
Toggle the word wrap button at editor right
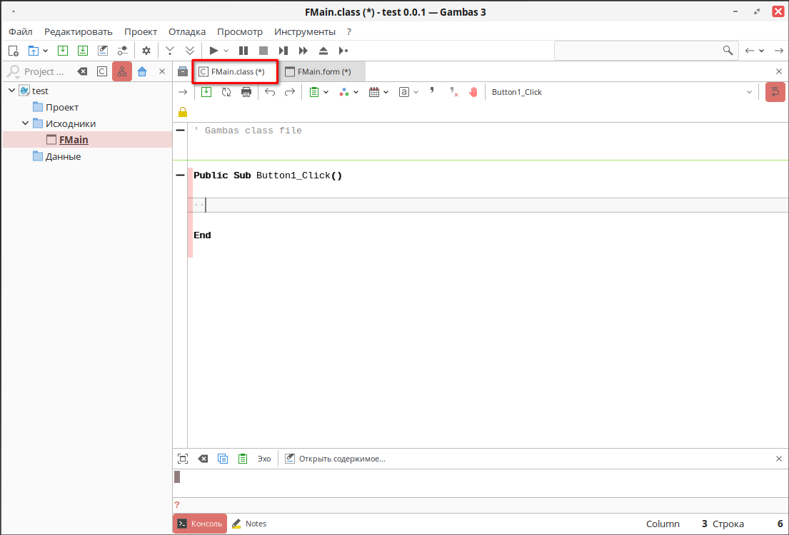pos(775,92)
